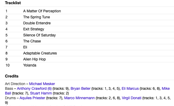
Task: Open the Anthony Crawford (6) link
Action: click(x=34, y=88)
